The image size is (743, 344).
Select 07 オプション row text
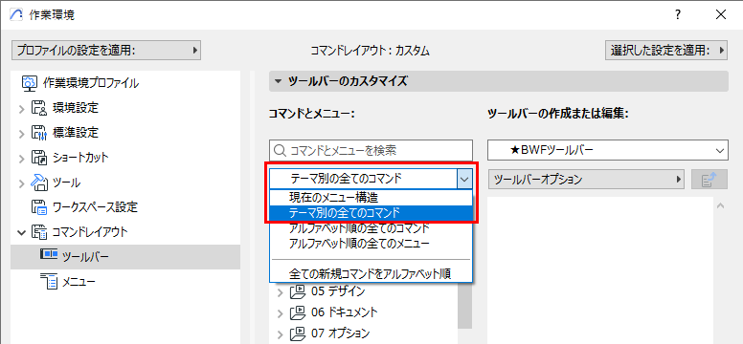[341, 333]
